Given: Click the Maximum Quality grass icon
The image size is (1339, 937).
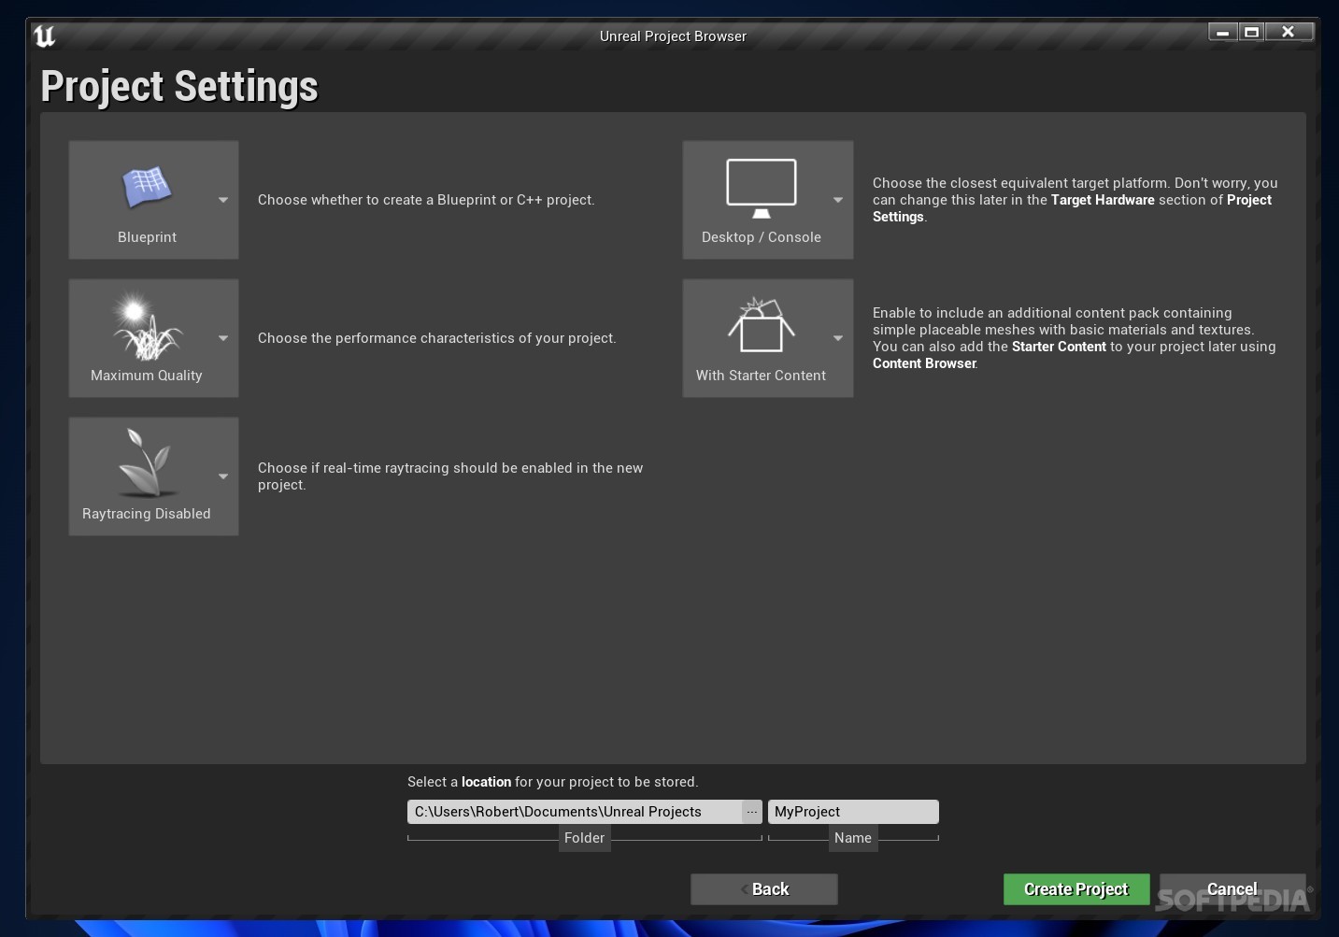Looking at the screenshot, I should [147, 327].
